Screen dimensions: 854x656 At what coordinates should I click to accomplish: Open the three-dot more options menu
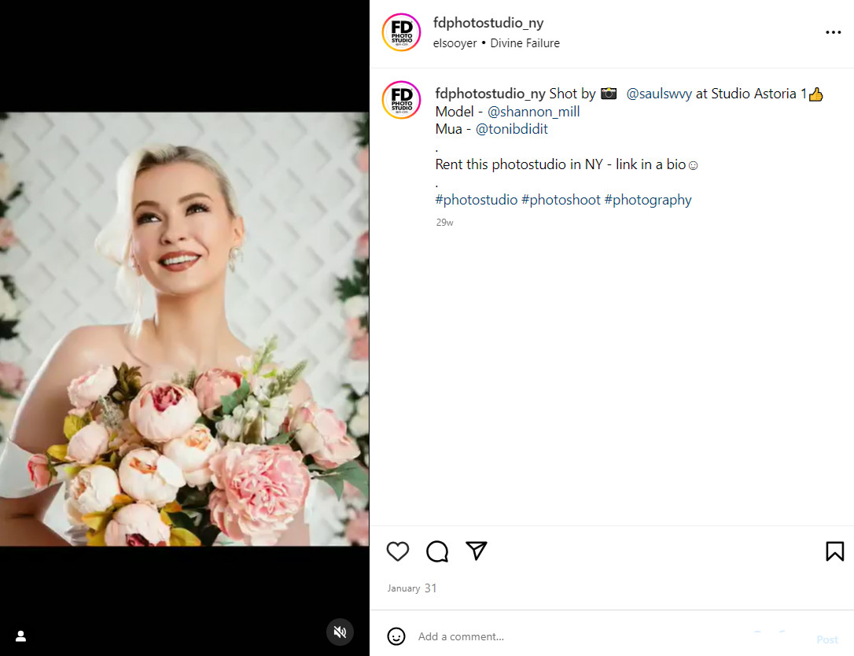833,32
